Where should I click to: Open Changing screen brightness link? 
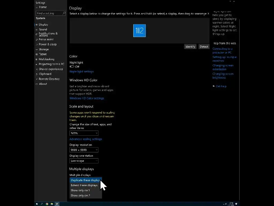pos(223,76)
